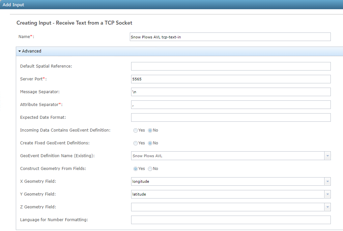Edit longitude in the X Geometry Field box
Image resolution: width=343 pixels, height=231 pixels.
227,181
